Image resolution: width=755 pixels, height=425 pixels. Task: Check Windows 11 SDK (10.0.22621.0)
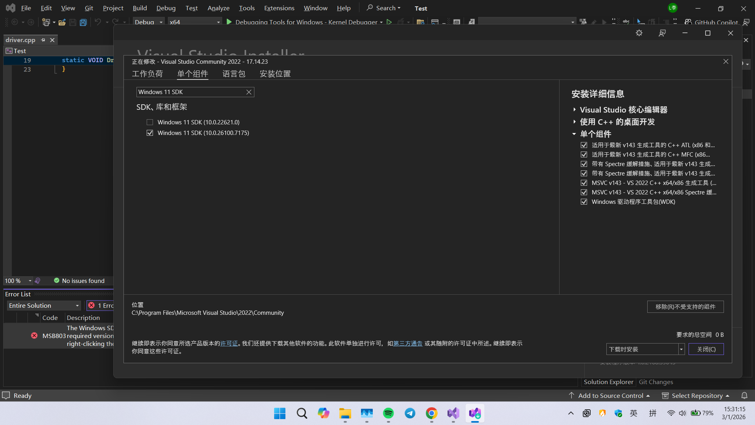150,122
